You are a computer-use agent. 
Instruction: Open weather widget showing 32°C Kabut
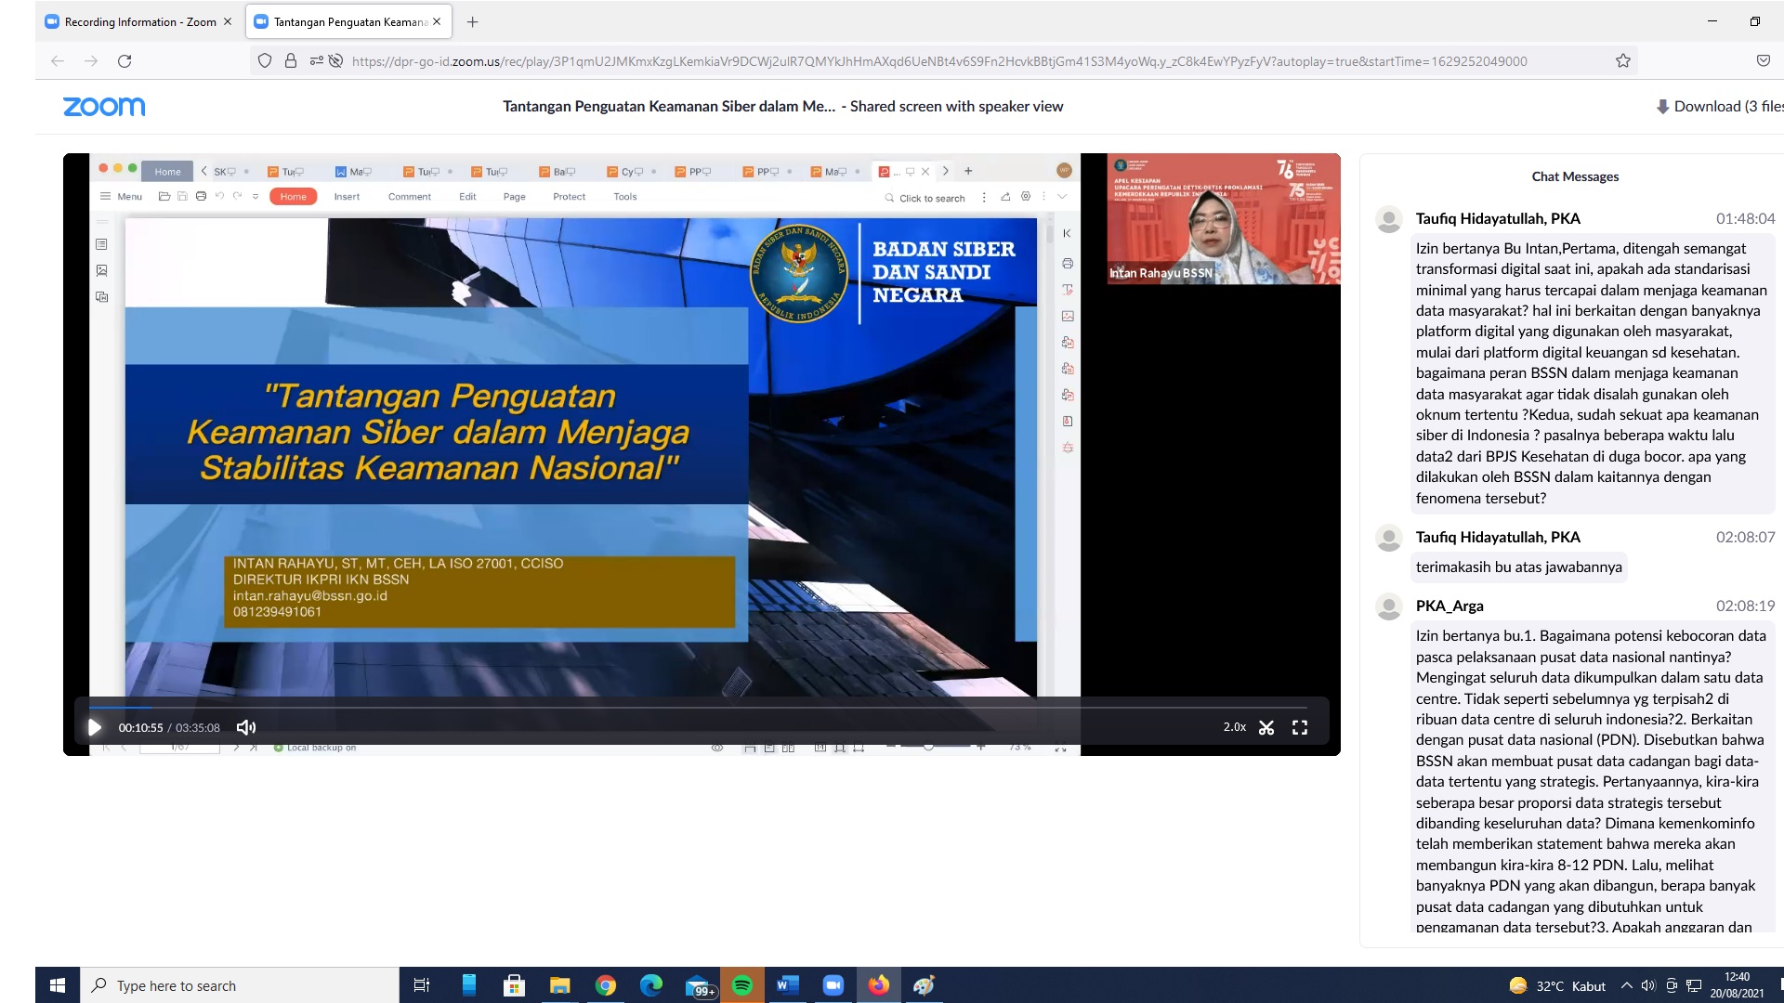tap(1557, 985)
